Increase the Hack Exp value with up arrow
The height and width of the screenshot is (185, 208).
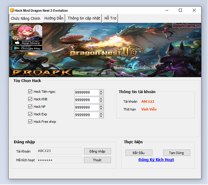[x=101, y=114]
